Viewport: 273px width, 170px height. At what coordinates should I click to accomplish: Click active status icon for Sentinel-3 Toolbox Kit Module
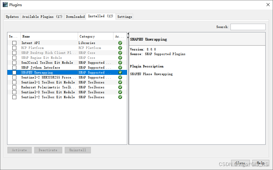point(120,92)
